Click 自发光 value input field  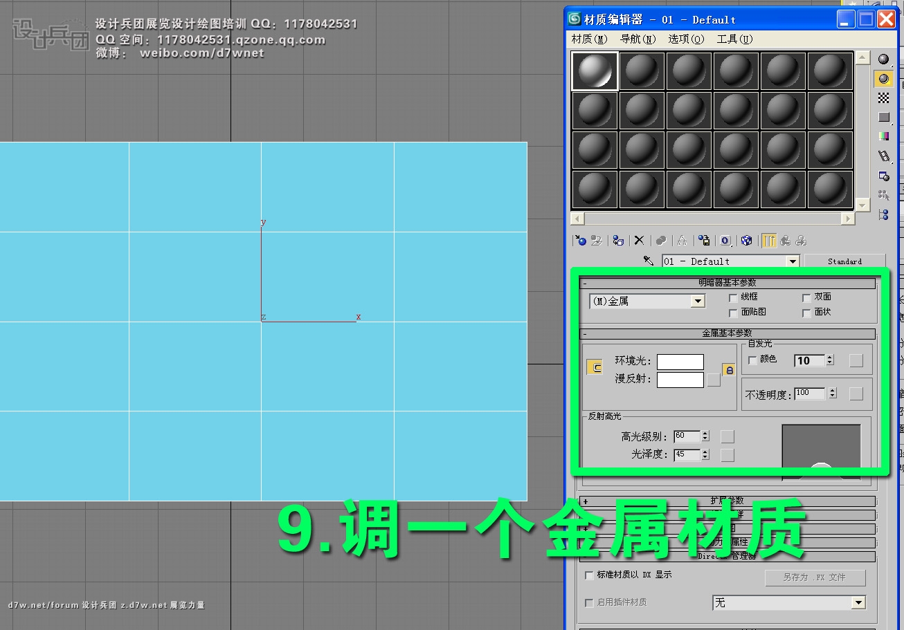coord(810,360)
